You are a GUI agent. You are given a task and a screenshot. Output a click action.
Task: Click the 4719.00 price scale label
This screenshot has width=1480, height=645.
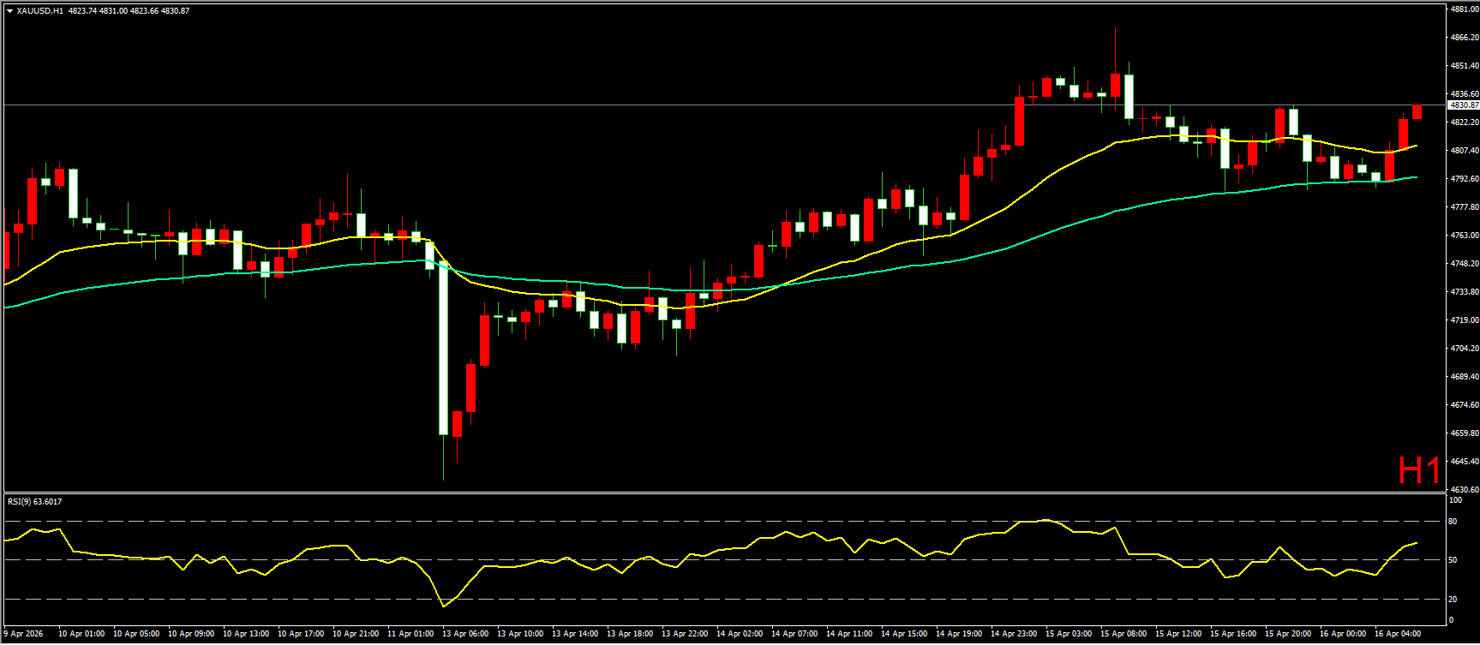click(x=1463, y=320)
